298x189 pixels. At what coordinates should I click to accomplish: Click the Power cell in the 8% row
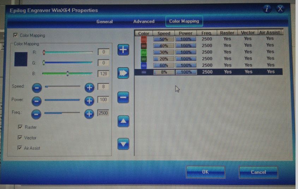(186, 72)
